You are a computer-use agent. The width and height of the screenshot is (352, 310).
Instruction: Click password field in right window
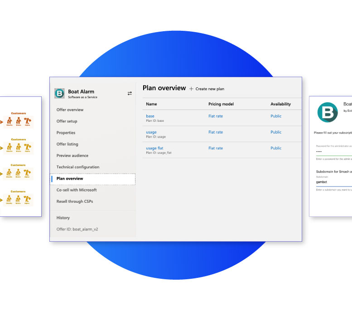334,152
